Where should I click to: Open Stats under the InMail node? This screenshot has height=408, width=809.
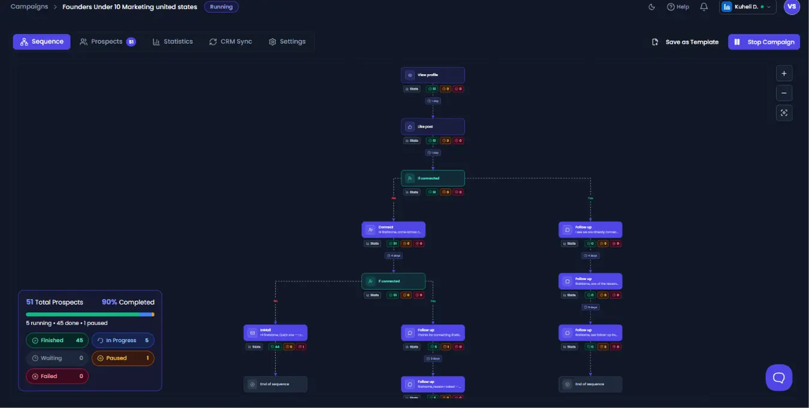pyautogui.click(x=254, y=346)
